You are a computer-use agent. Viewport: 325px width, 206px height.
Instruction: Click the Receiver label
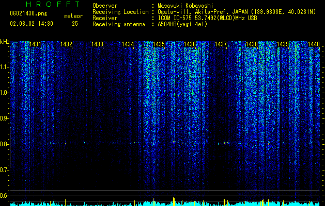(105, 18)
